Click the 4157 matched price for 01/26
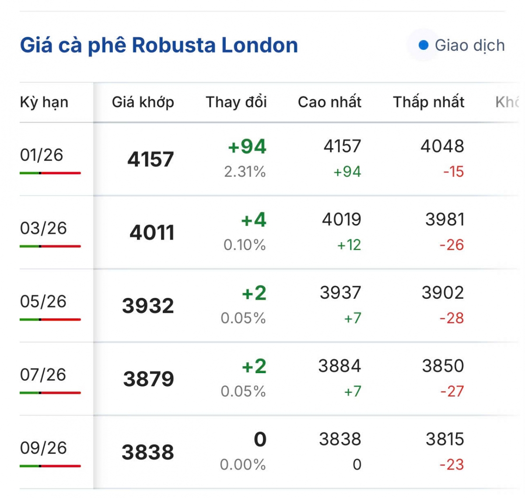This screenshot has height=498, width=525. coord(150,159)
